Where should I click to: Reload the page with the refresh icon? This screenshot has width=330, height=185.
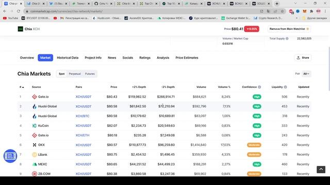(x=19, y=11)
